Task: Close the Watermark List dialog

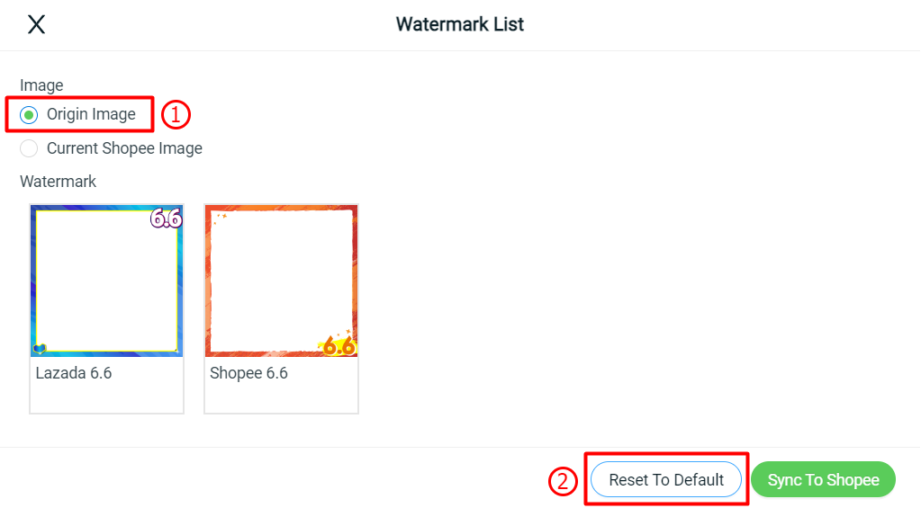Action: pyautogui.click(x=36, y=24)
